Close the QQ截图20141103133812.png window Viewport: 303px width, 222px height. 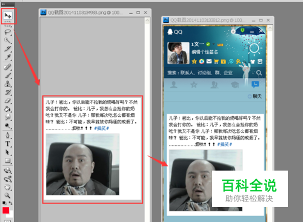click(x=268, y=20)
